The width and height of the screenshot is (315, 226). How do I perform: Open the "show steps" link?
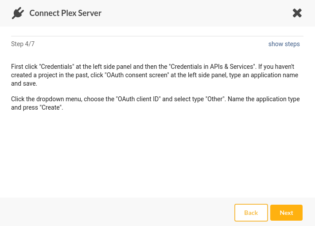284,44
